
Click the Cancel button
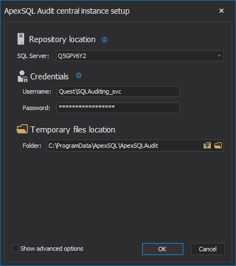coord(208,249)
